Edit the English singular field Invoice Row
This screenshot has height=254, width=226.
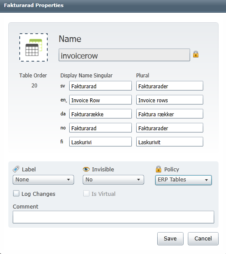coord(100,100)
